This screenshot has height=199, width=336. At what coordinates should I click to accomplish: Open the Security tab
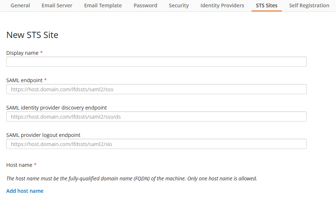point(179,5)
